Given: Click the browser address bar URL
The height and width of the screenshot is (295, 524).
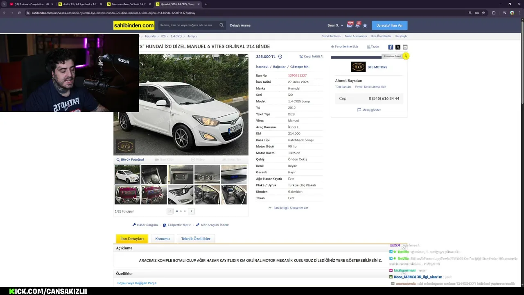Looking at the screenshot, I should click(113, 13).
